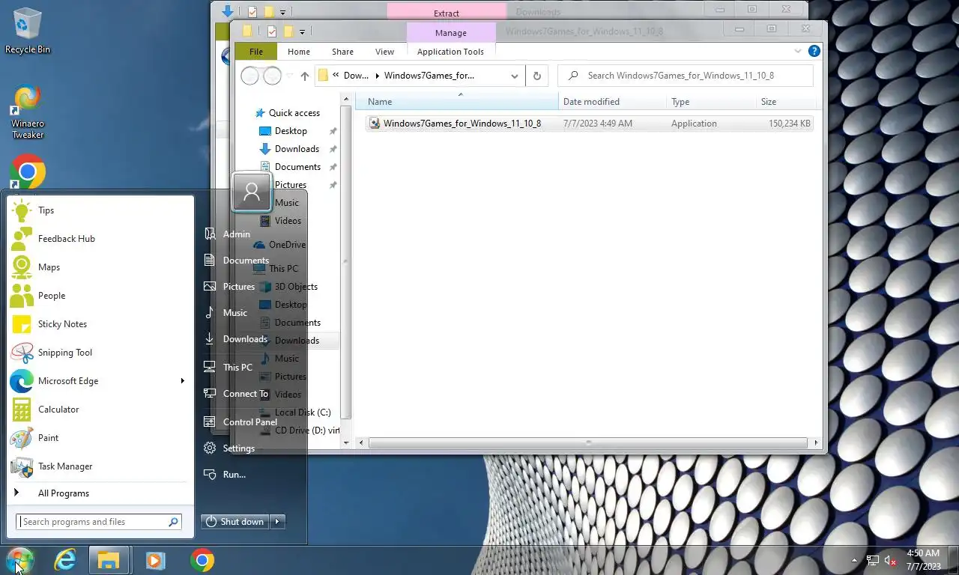Launch Feedback Hub from Start menu
This screenshot has width=959, height=575.
tap(99, 239)
